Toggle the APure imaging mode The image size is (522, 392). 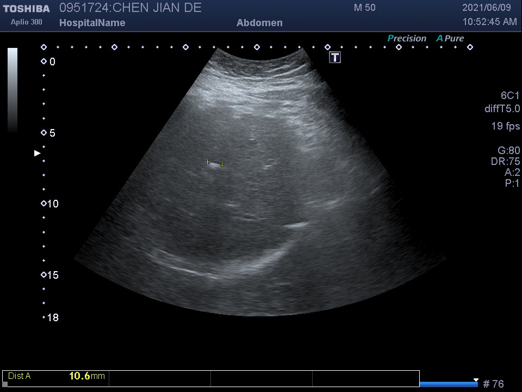pos(450,39)
